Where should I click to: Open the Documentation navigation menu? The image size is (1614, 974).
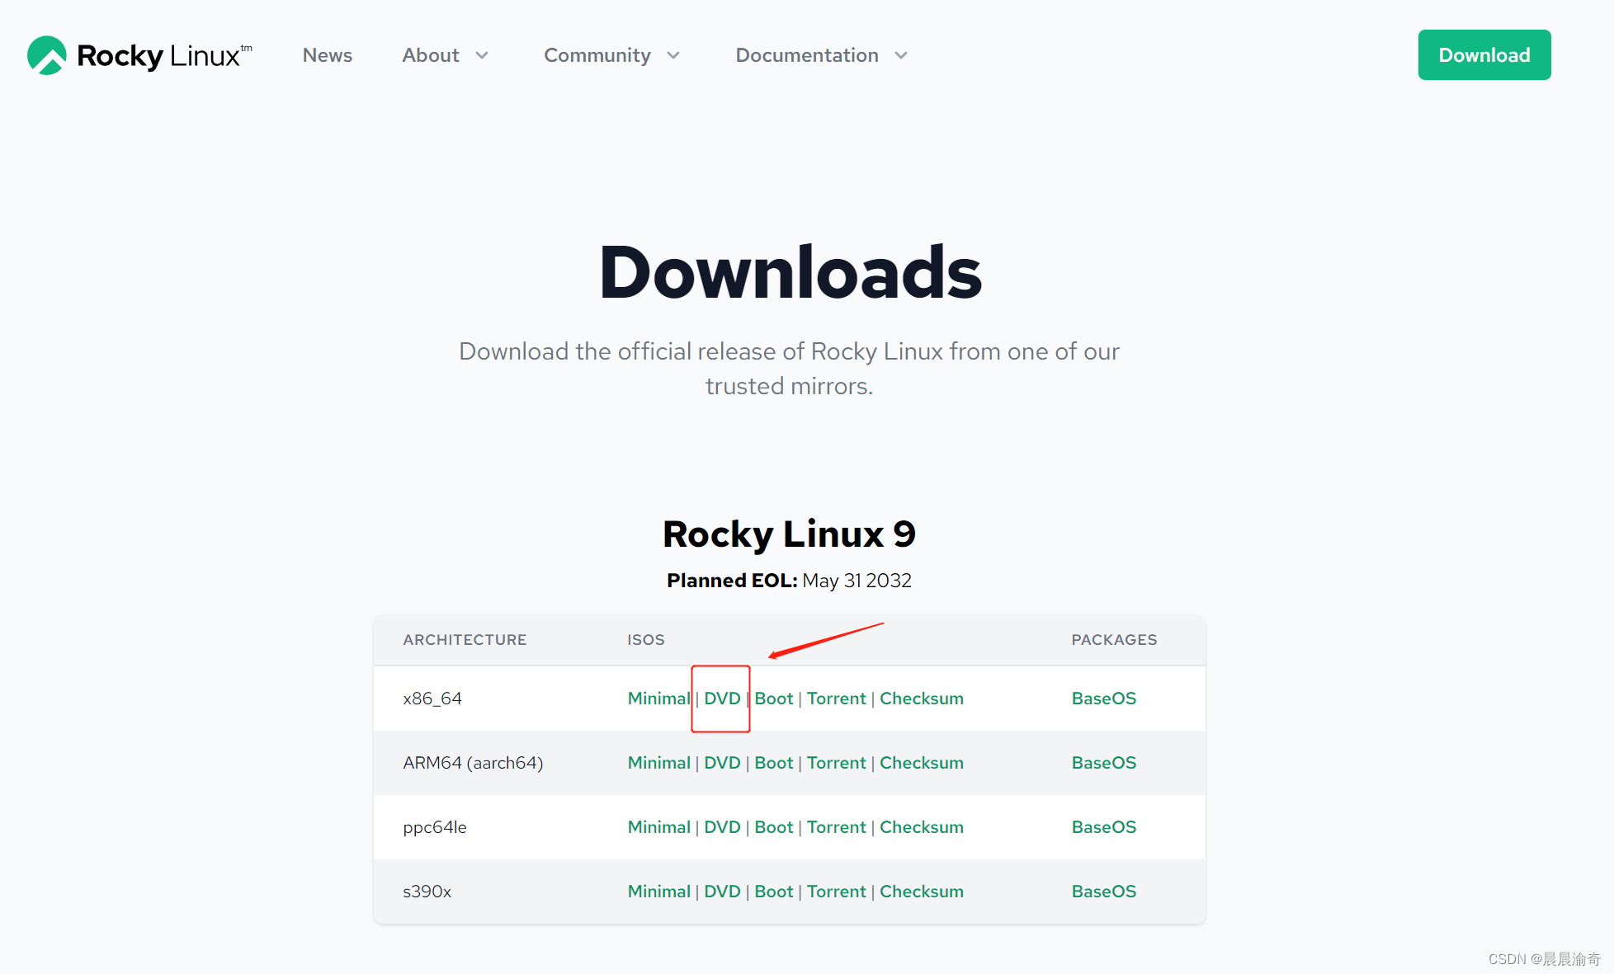tap(807, 55)
